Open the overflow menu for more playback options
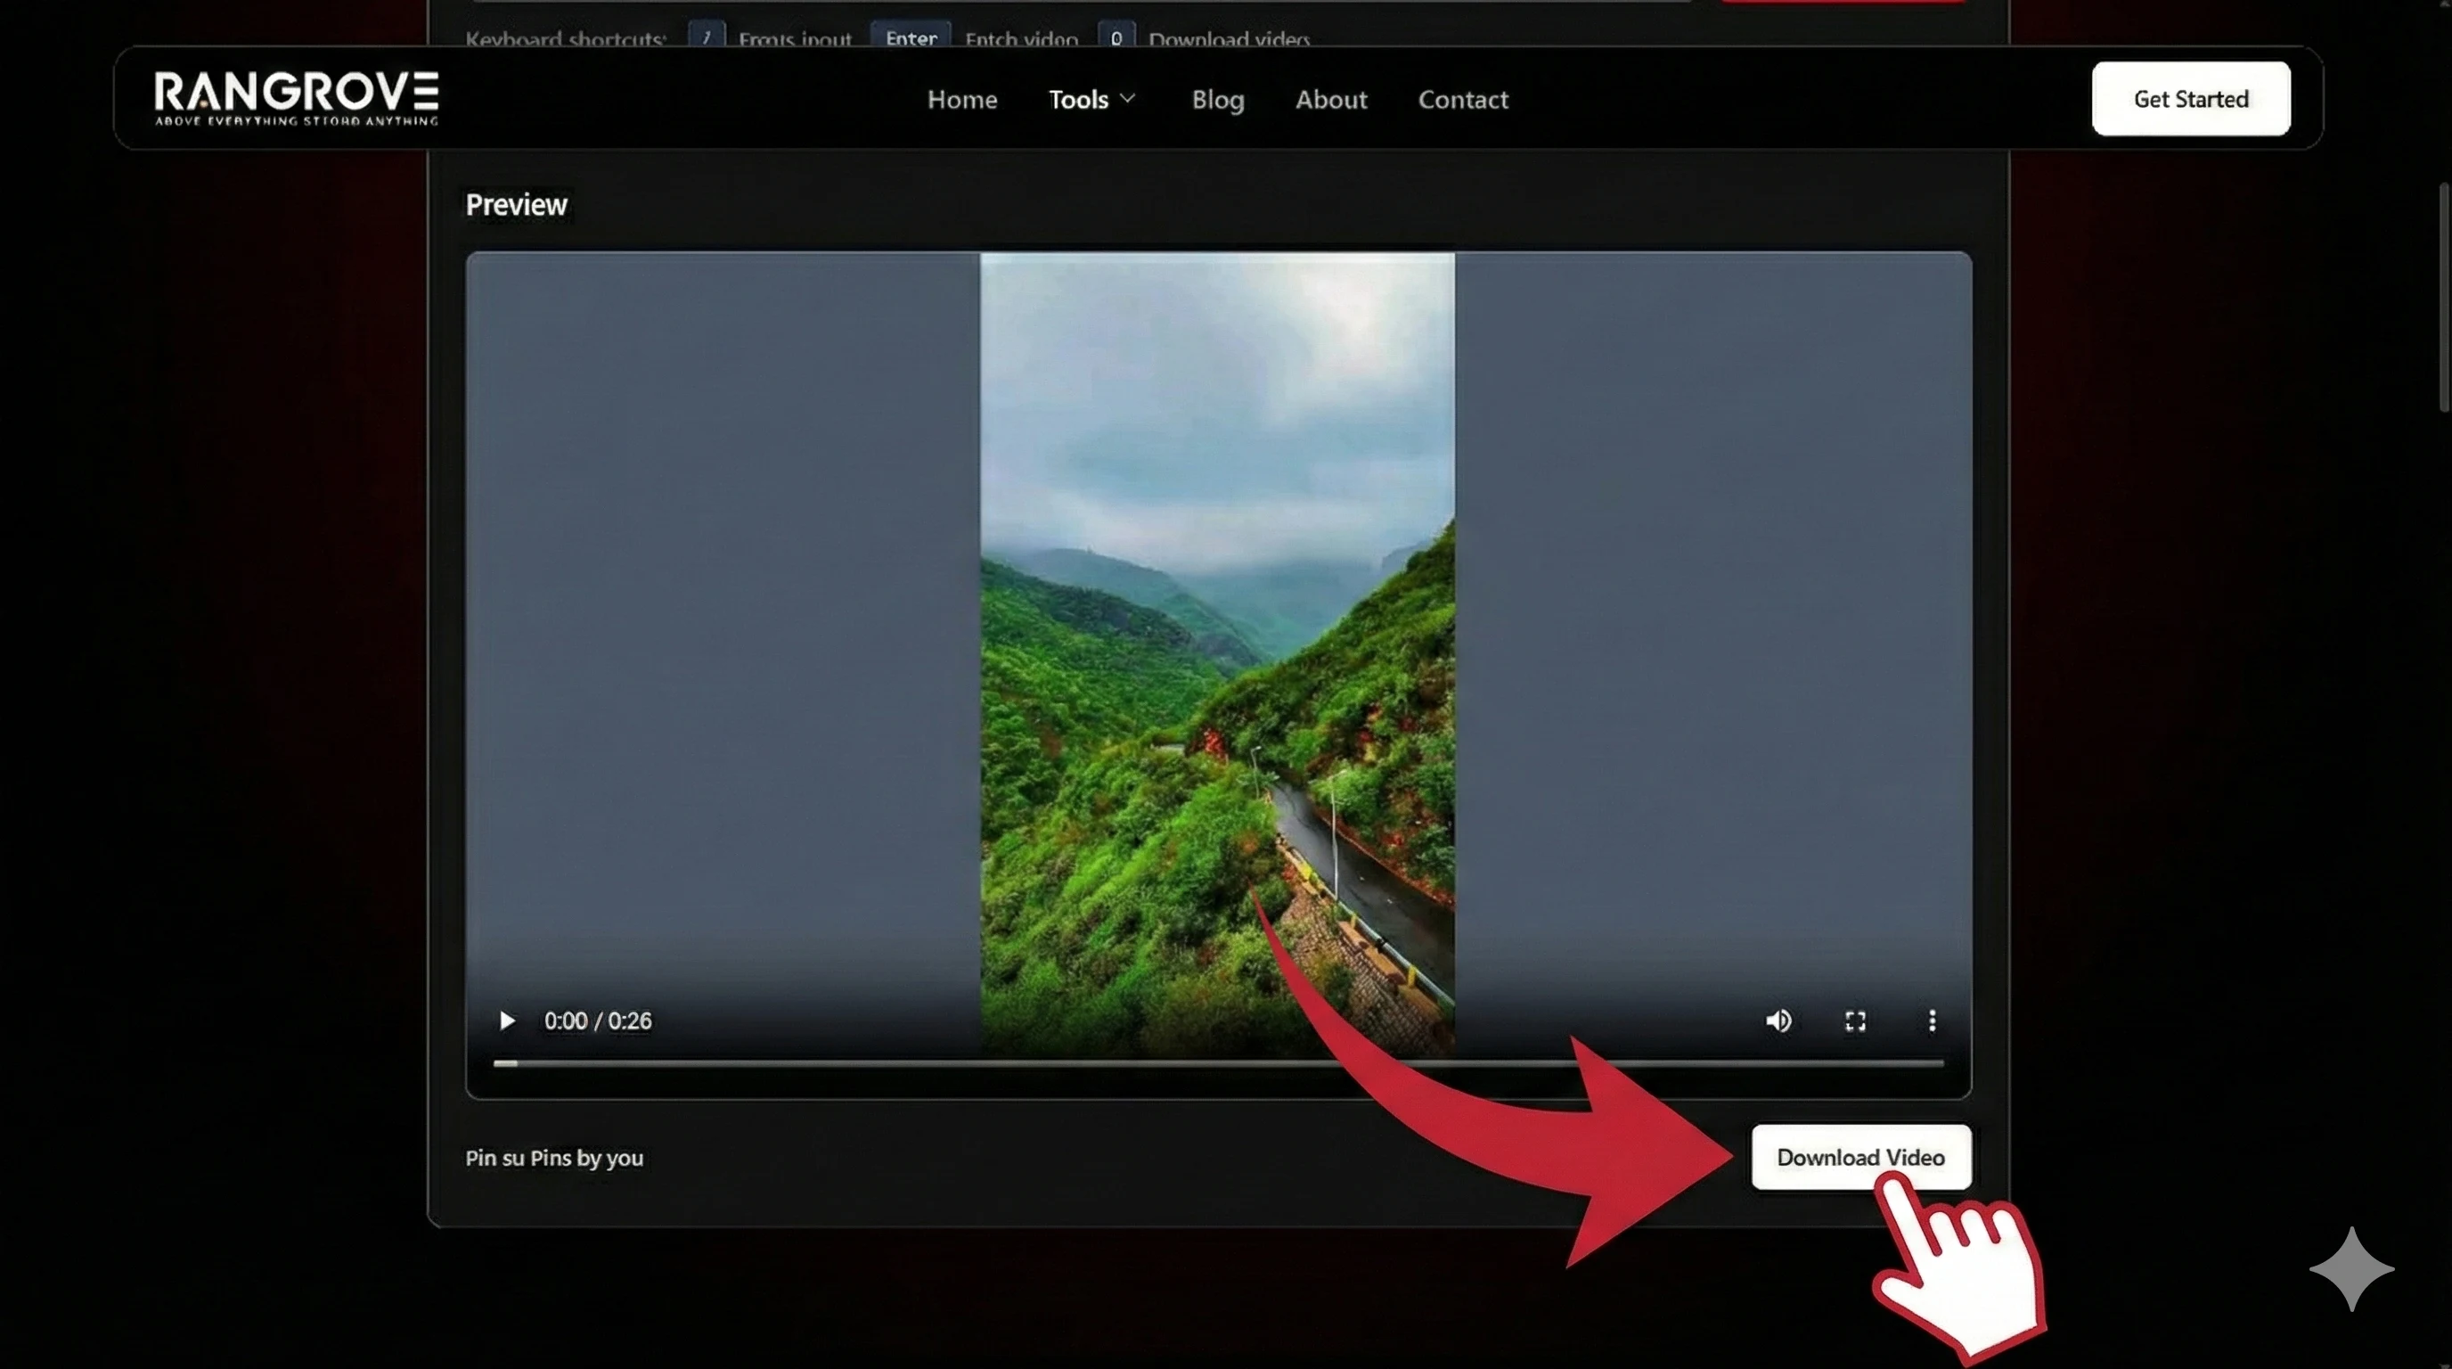Screen dimensions: 2452x1369 pos(1932,1021)
